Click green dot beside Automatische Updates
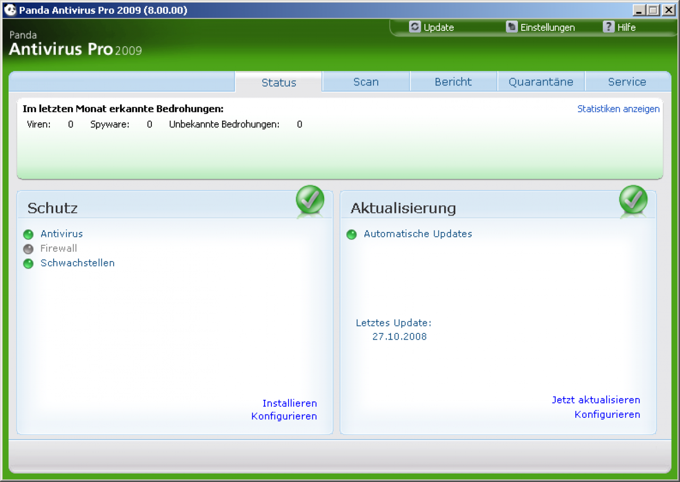Screen dimensions: 680x482 [352, 235]
